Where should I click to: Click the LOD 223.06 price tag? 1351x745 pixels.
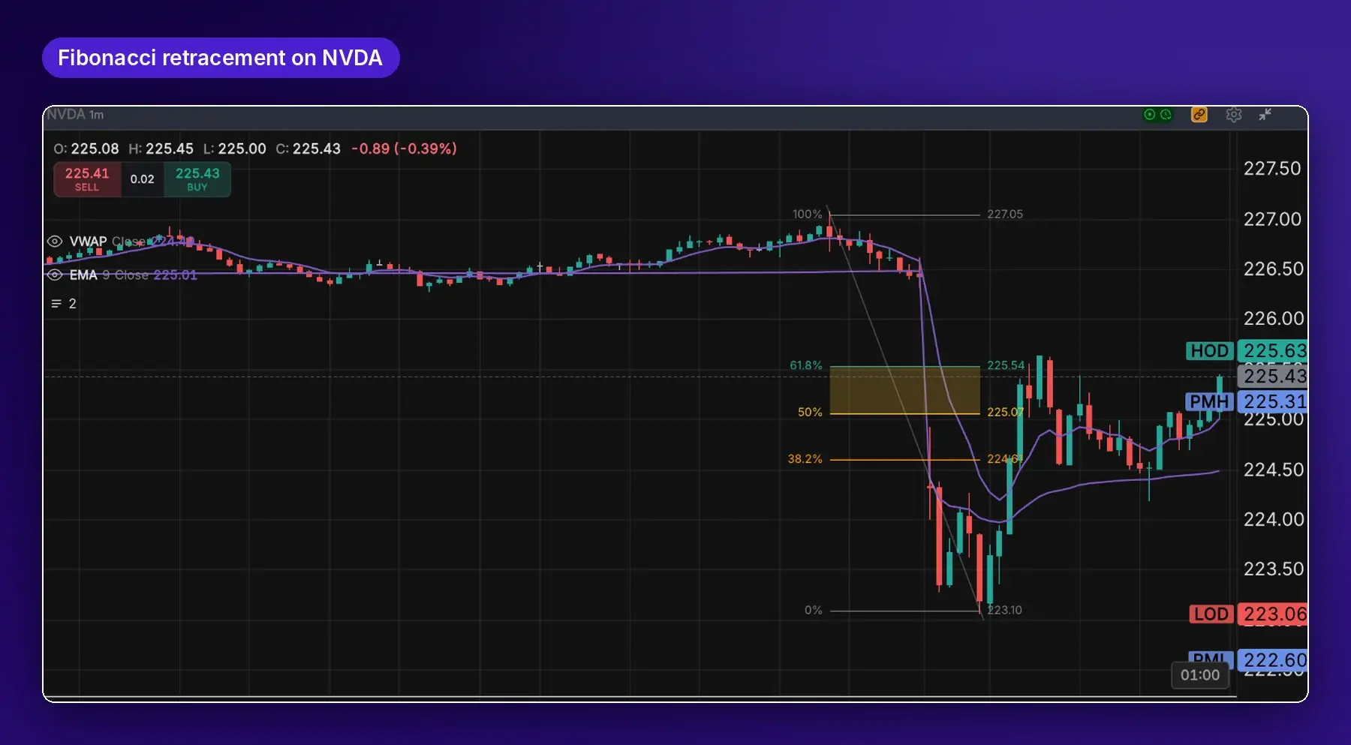pyautogui.click(x=1249, y=614)
